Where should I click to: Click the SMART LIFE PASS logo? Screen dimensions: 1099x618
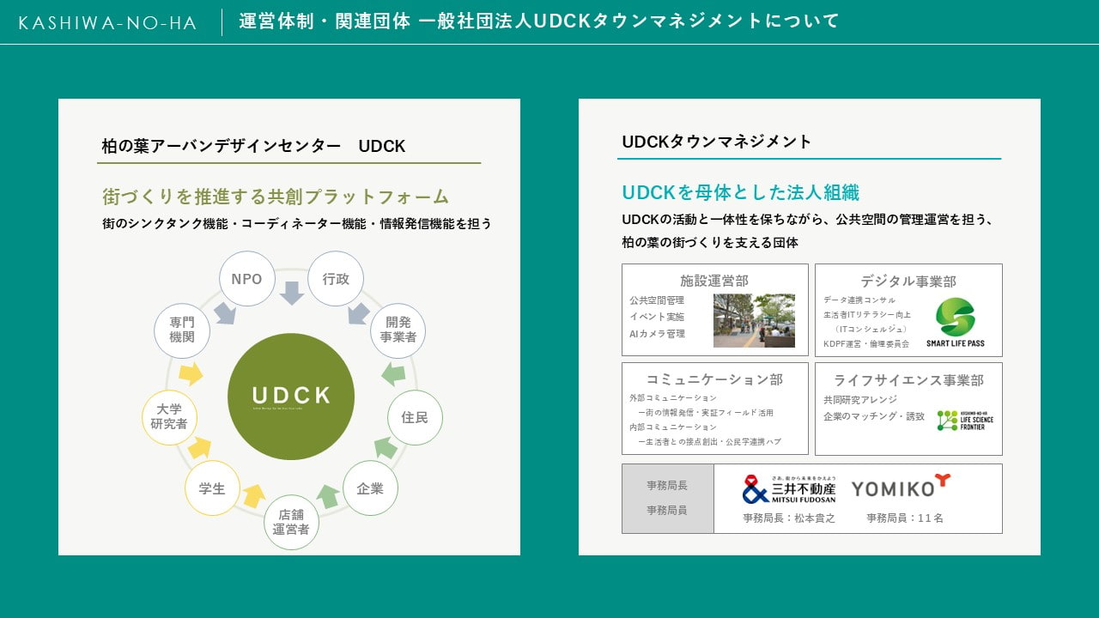coord(956,323)
